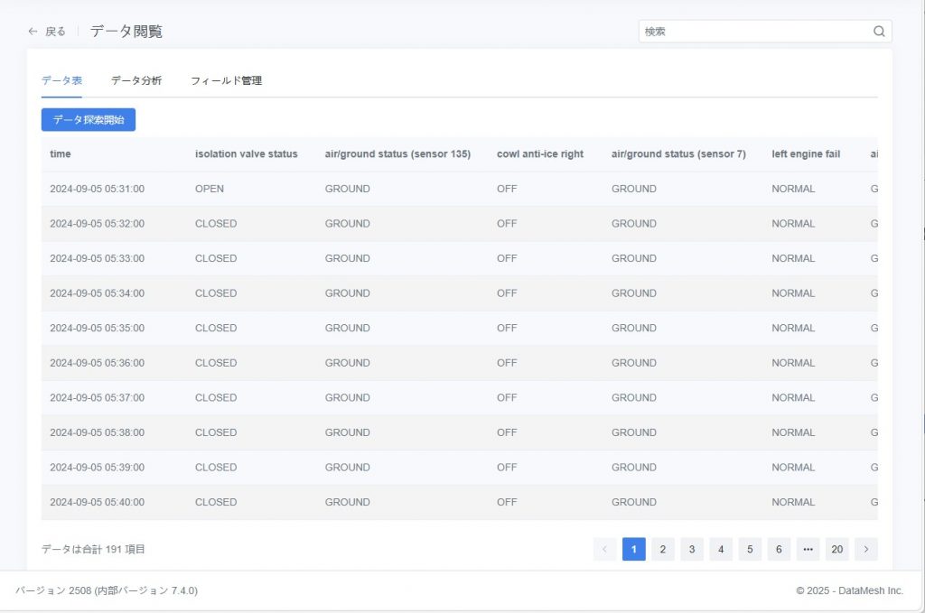Open page 4 of the table

click(x=721, y=549)
